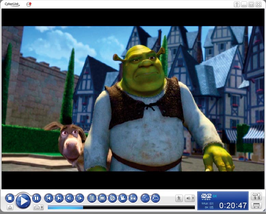Switch camera angle

(x=123, y=198)
